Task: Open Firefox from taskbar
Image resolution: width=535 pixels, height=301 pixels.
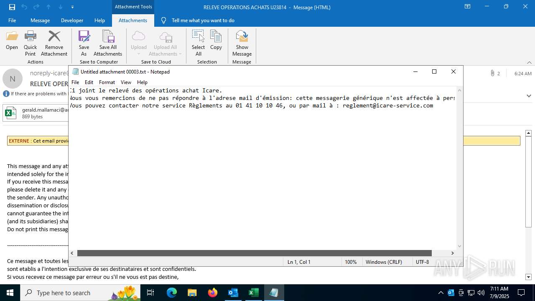Action: 213,293
